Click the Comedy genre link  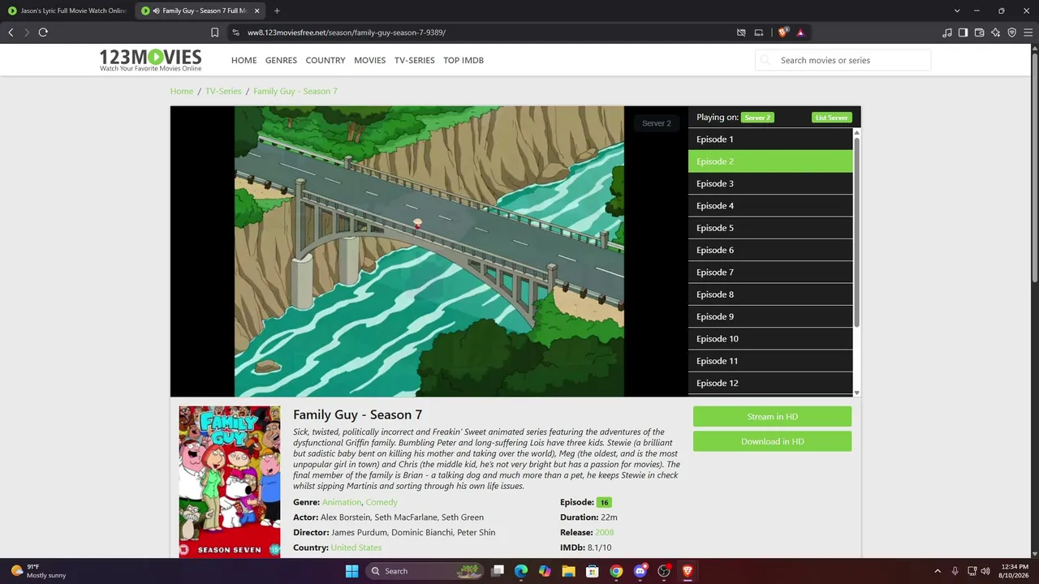pyautogui.click(x=382, y=503)
